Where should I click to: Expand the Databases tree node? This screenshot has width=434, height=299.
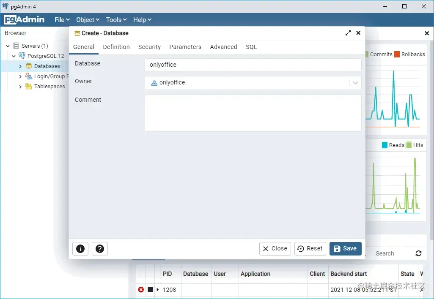(x=20, y=66)
